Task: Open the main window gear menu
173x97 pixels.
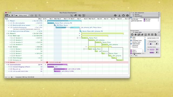Action: 12,77
